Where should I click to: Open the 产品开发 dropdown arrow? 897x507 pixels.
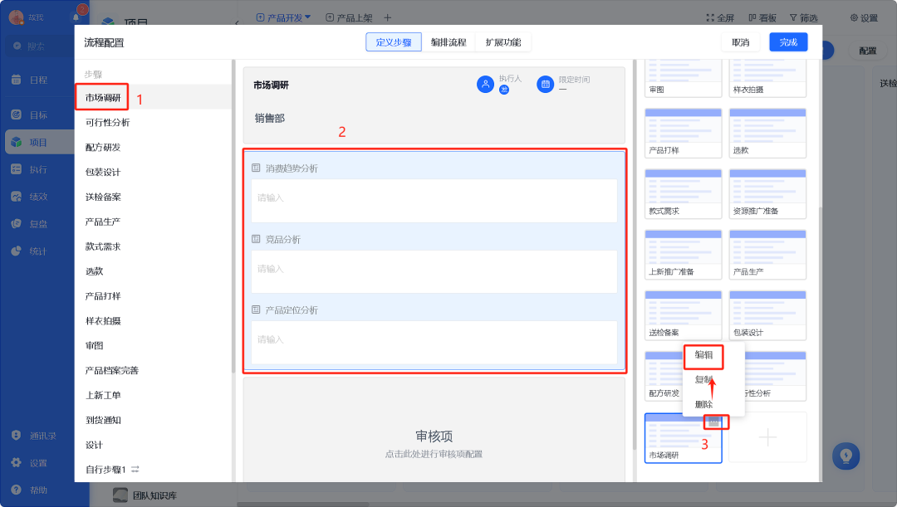(308, 17)
